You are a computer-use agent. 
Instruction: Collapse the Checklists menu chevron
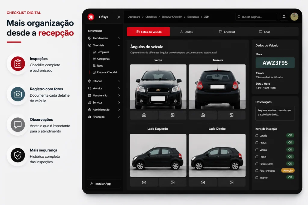119,45
